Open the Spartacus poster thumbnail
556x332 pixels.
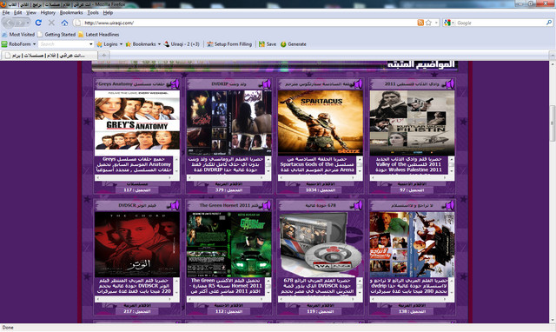click(321, 123)
